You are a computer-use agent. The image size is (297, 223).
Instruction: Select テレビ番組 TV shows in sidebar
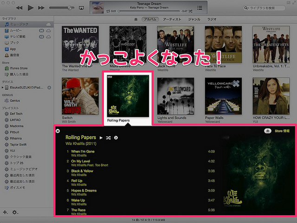pos(27,37)
